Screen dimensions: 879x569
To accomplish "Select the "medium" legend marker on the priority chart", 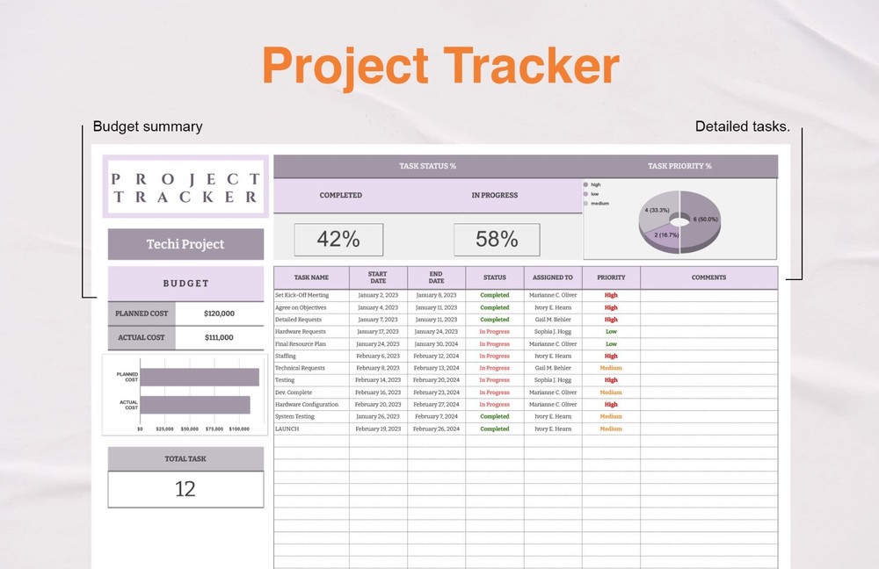I will 586,204.
